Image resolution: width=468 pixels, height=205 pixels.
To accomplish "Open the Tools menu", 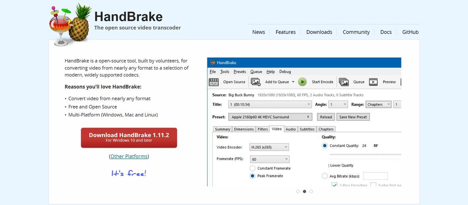I will coord(224,72).
